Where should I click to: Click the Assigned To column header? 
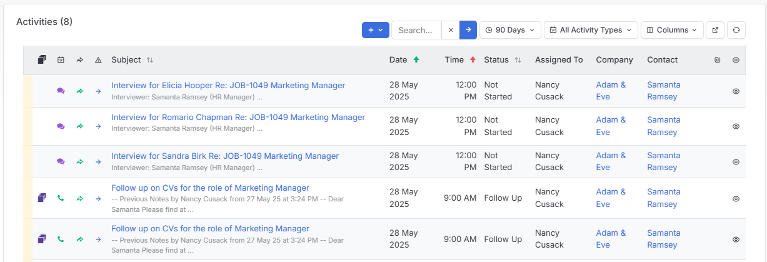click(x=559, y=60)
